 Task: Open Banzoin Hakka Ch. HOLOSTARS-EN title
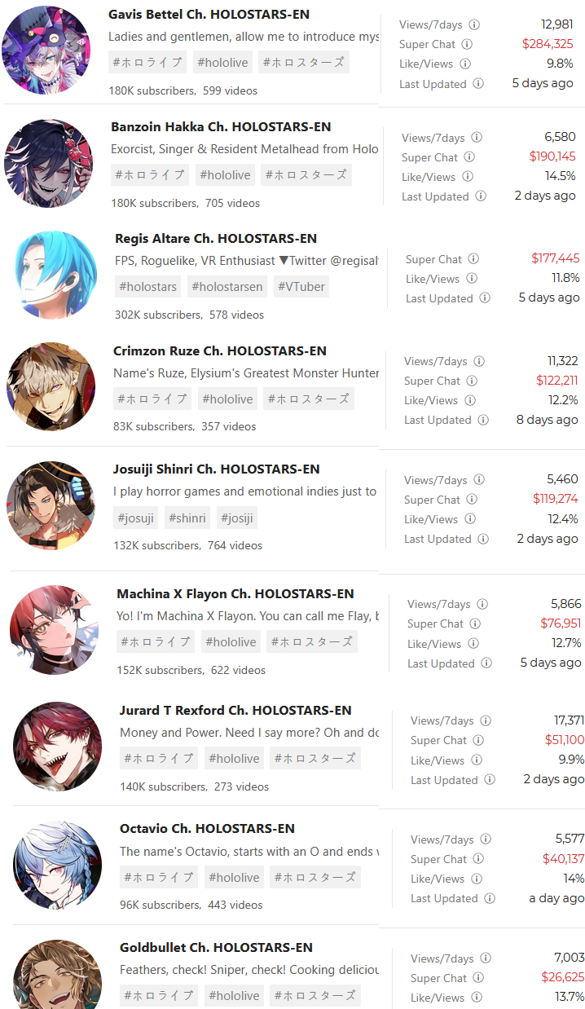click(221, 126)
